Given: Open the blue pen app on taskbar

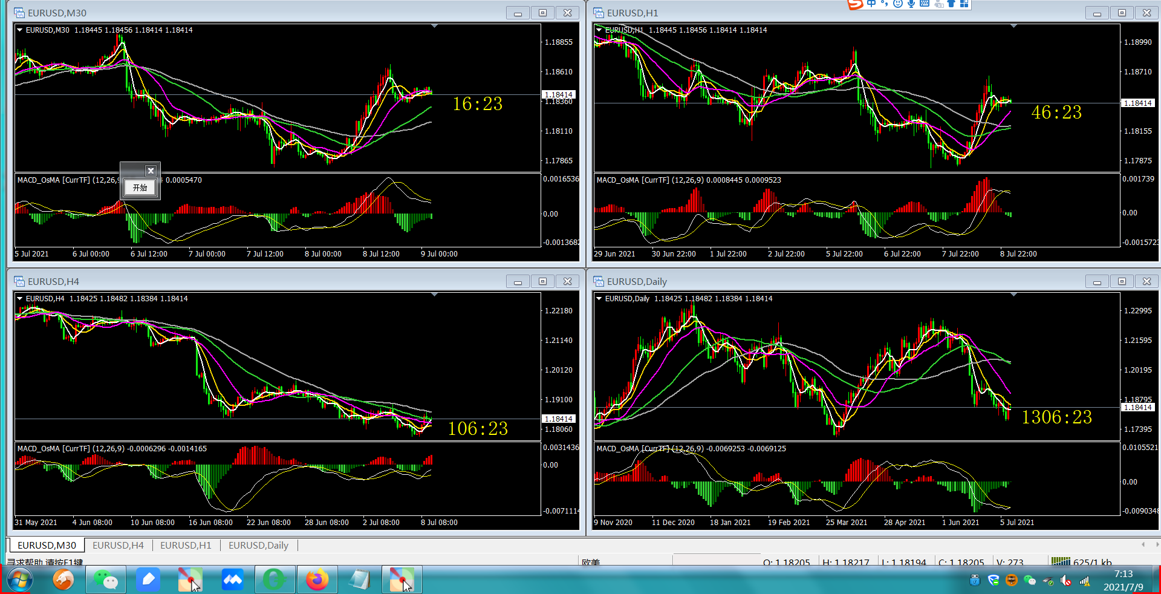Looking at the screenshot, I should 148,580.
